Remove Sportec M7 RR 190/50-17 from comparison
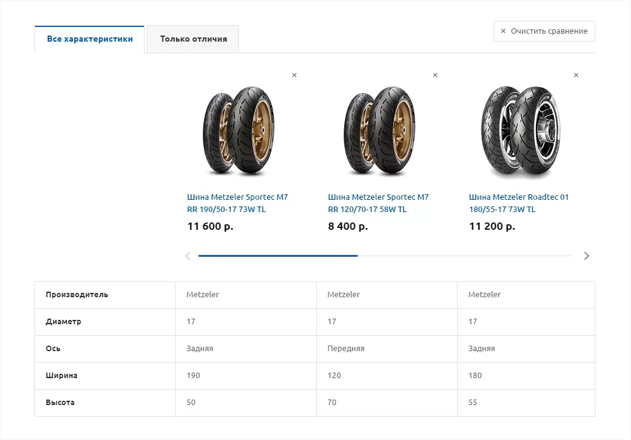This screenshot has height=440, width=631. (294, 75)
